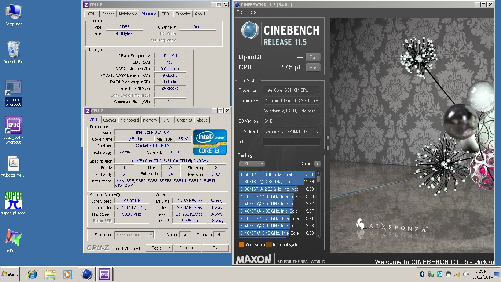This screenshot has height=282, width=501.
Task: Click the Cinebench sphere logo
Action: [250, 31]
